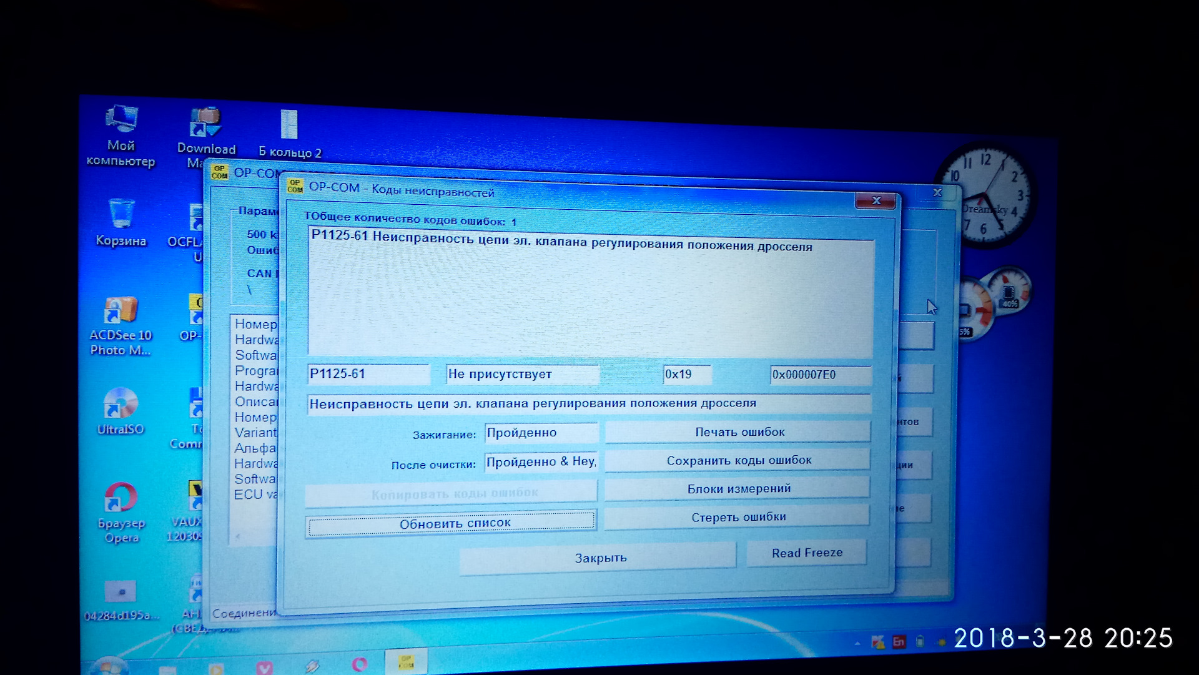
Task: Click the После очистки field
Action: pyautogui.click(x=541, y=461)
